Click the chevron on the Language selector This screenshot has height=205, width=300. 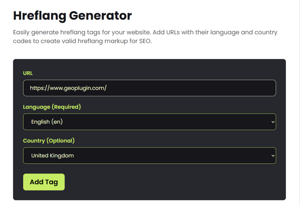coord(272,122)
